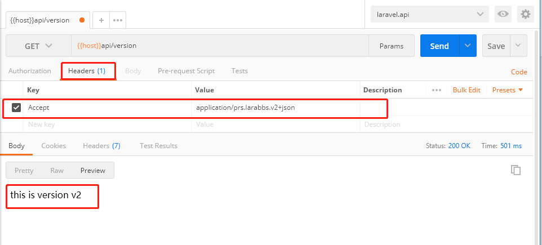Close the unsaved request tab orange dot
The width and height of the screenshot is (542, 245).
(82, 20)
